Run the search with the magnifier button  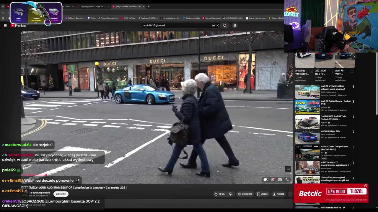(225, 25)
